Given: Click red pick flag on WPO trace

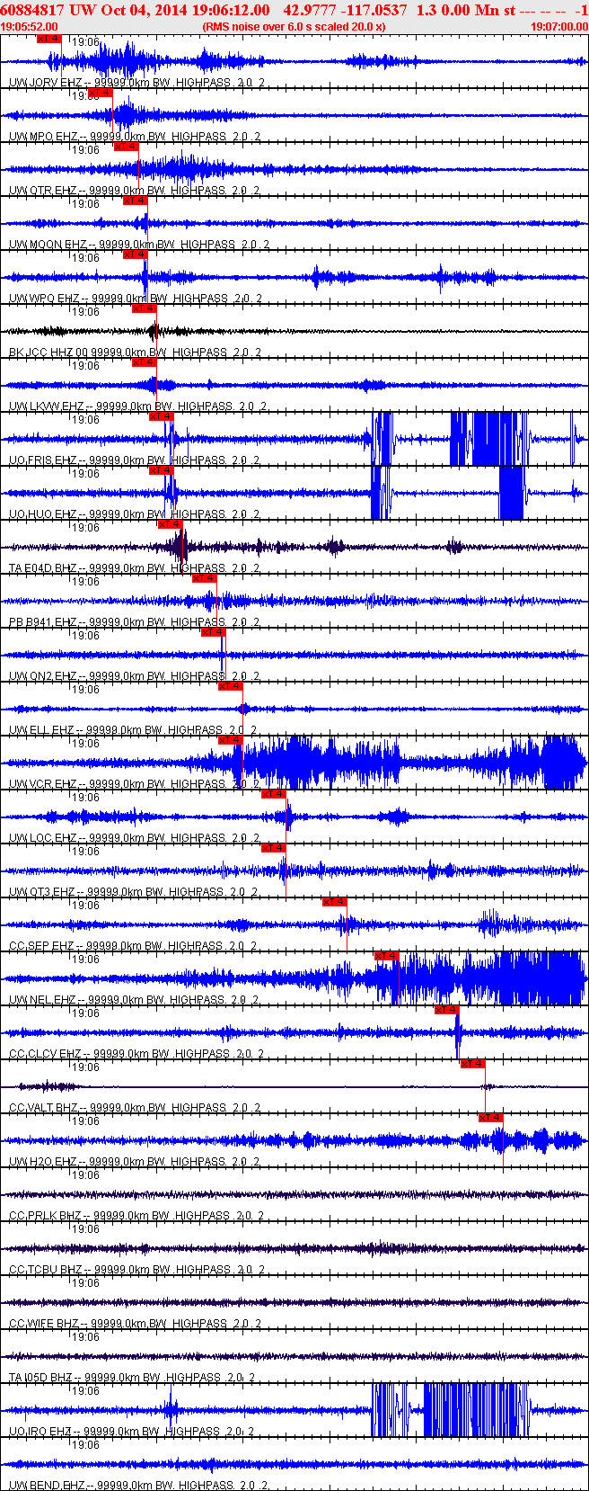Looking at the screenshot, I should click(135, 254).
